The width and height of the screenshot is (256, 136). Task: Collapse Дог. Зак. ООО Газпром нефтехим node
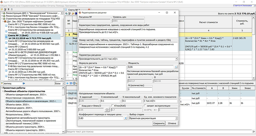coord(3,22)
